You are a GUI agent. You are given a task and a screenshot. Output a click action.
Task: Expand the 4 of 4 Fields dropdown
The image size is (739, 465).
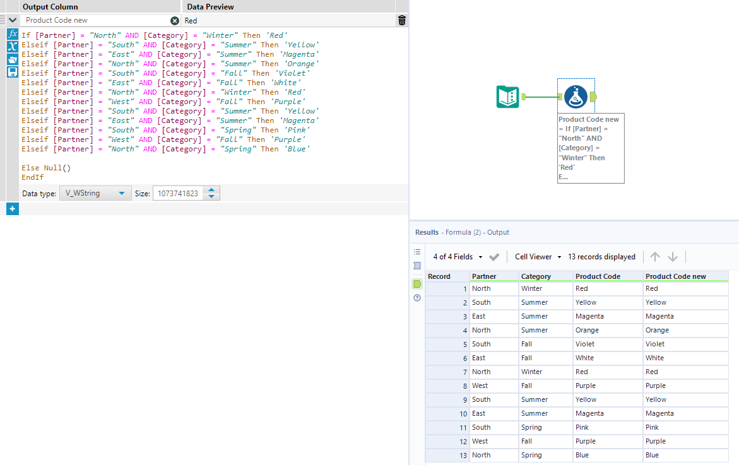(458, 257)
